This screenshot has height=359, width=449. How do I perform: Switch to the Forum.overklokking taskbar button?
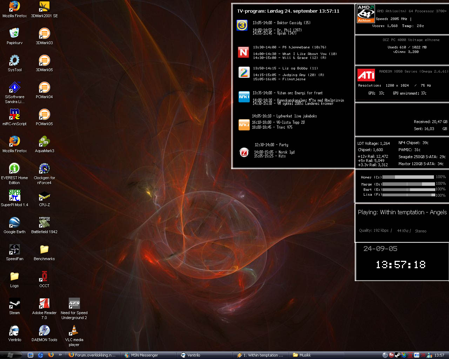[93, 355]
